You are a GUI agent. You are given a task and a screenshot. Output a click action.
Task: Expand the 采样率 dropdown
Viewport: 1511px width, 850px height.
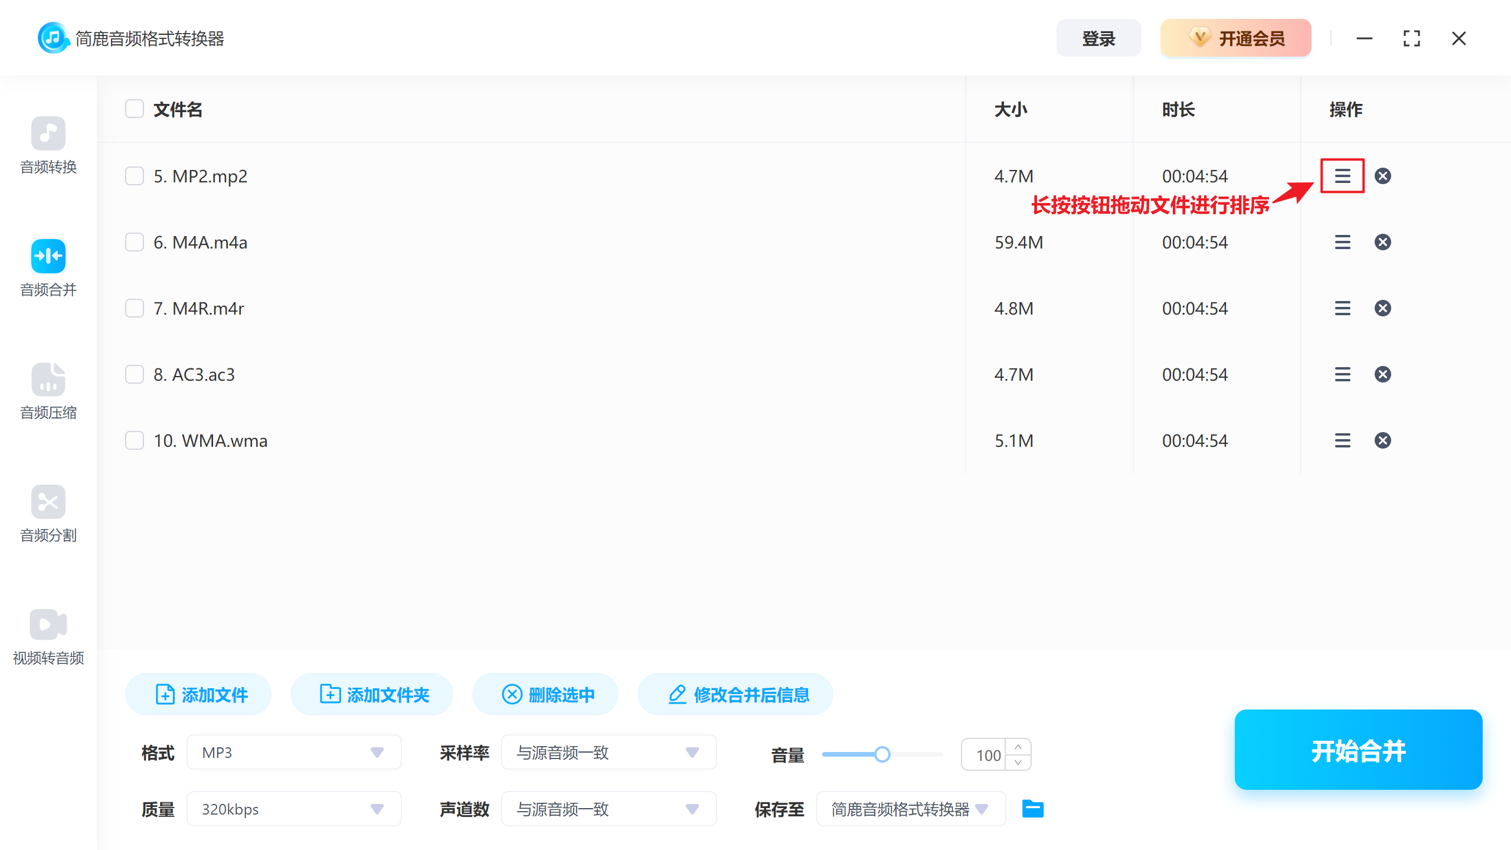[x=609, y=752]
